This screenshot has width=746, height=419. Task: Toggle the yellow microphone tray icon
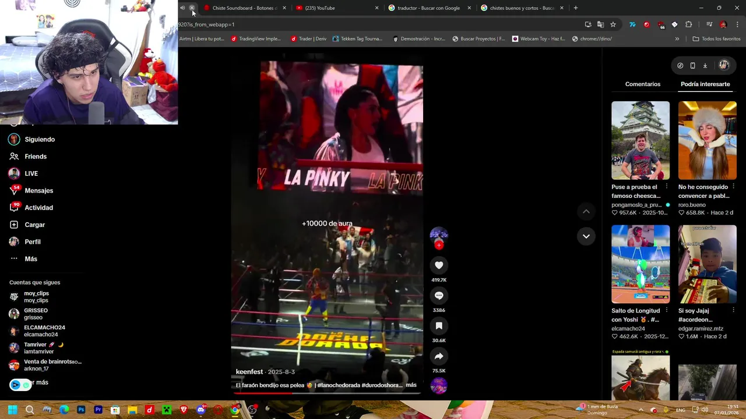tap(666, 410)
